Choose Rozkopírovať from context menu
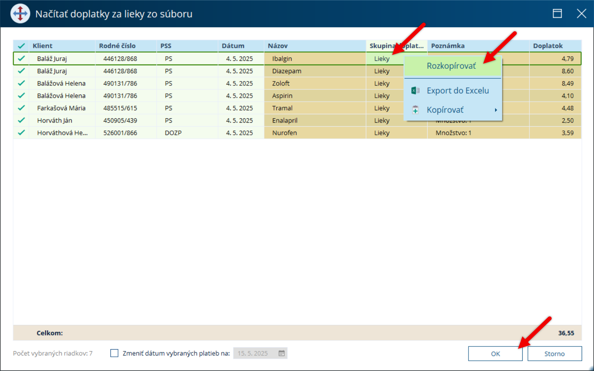This screenshot has width=594, height=371. coord(453,66)
